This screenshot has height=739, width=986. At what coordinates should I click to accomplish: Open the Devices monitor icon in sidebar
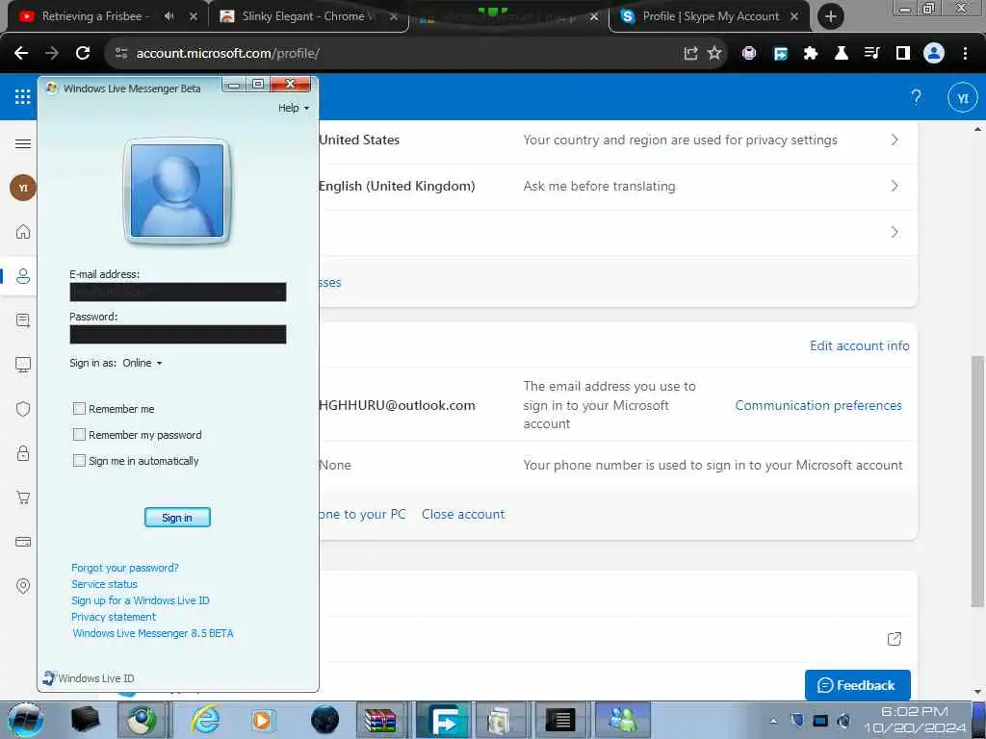(x=23, y=365)
